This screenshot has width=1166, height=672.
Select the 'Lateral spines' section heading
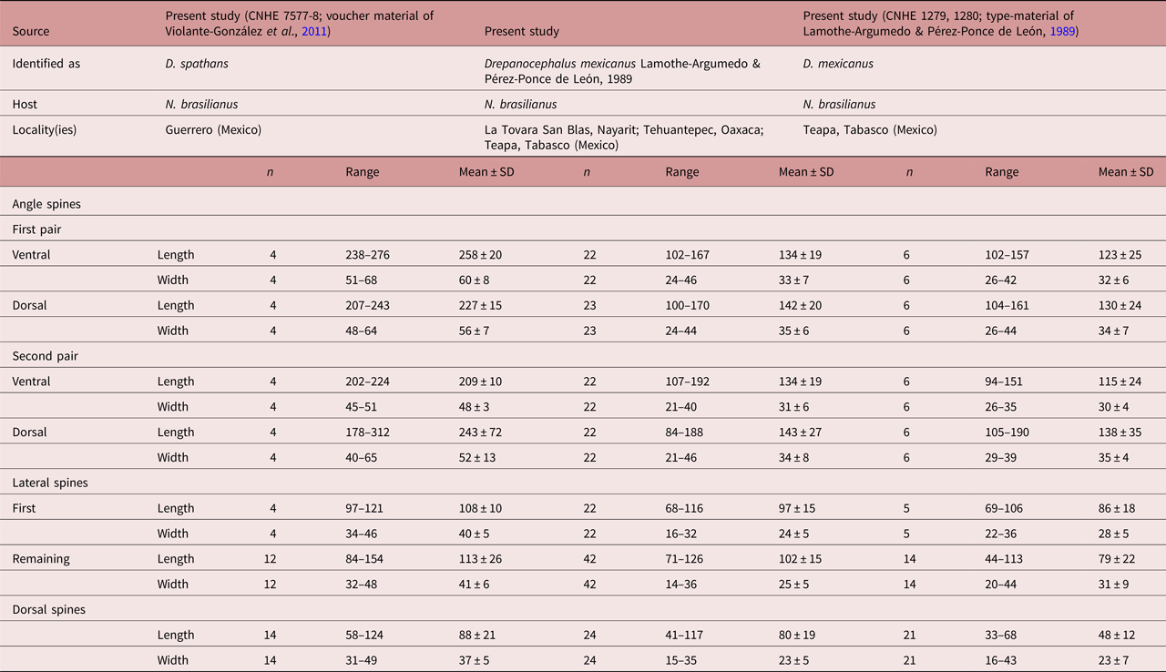pyautogui.click(x=50, y=483)
